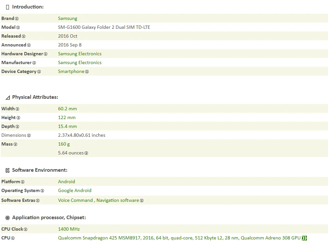Click info icon next to Dimensions
Image resolution: width=328 pixels, height=246 pixels.
click(x=29, y=135)
